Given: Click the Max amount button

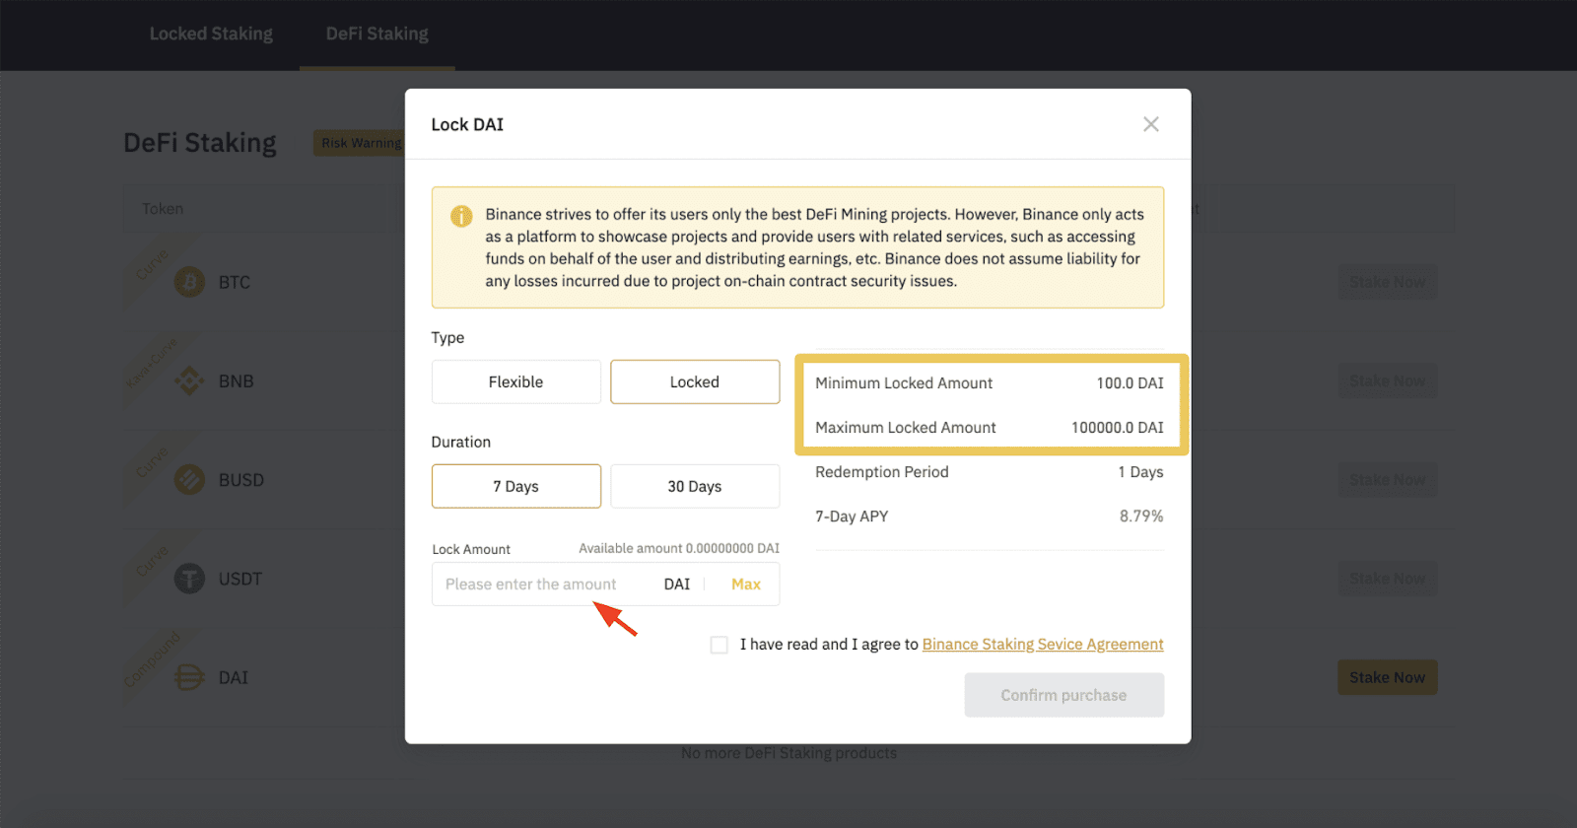Looking at the screenshot, I should click(x=746, y=585).
